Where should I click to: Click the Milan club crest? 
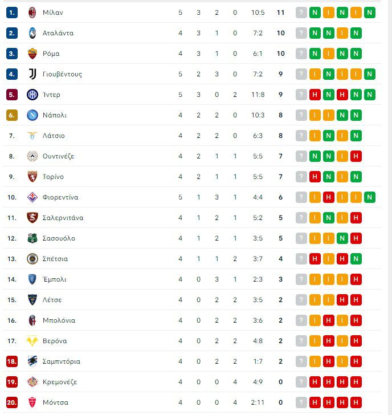pos(32,13)
